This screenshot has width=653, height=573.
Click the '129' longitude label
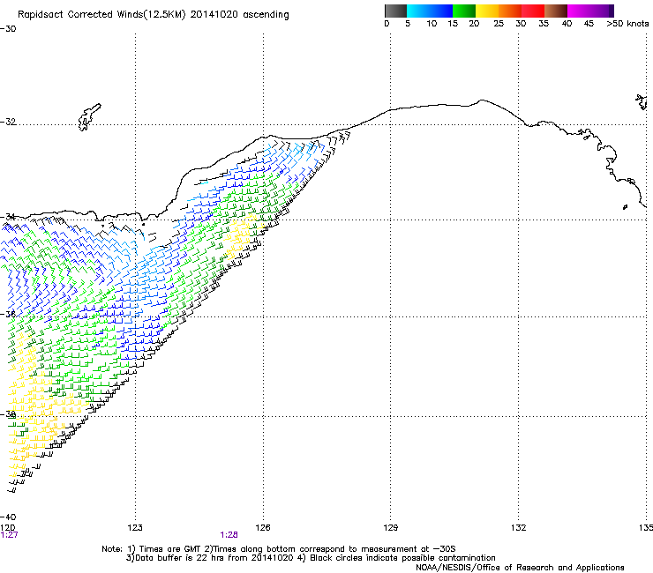390,528
